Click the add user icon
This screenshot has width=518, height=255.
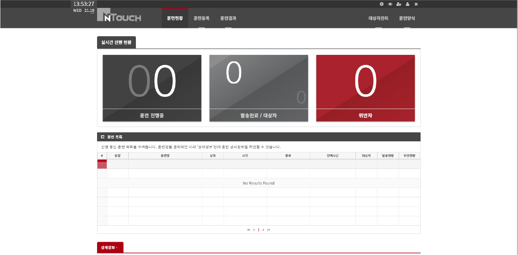click(x=399, y=4)
